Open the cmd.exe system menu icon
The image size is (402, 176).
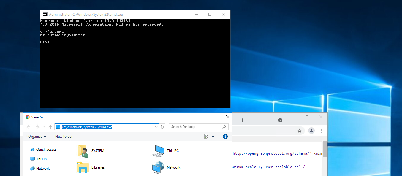[x=45, y=14]
